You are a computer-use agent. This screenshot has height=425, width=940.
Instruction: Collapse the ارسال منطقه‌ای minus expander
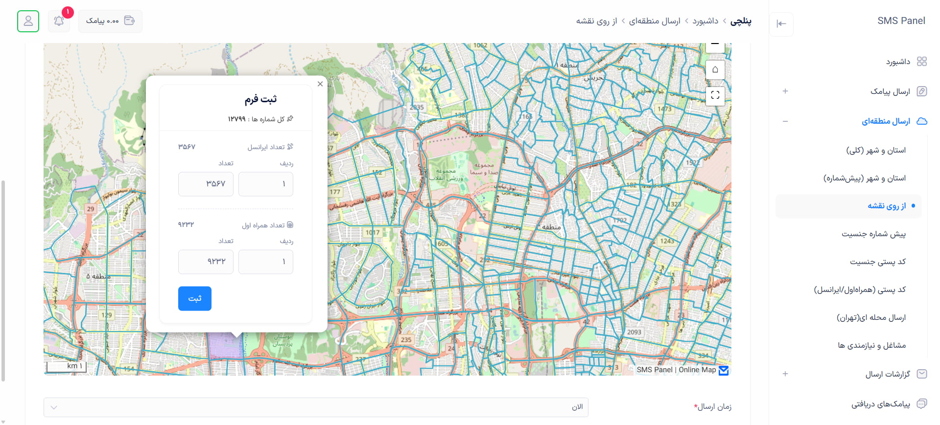point(785,121)
